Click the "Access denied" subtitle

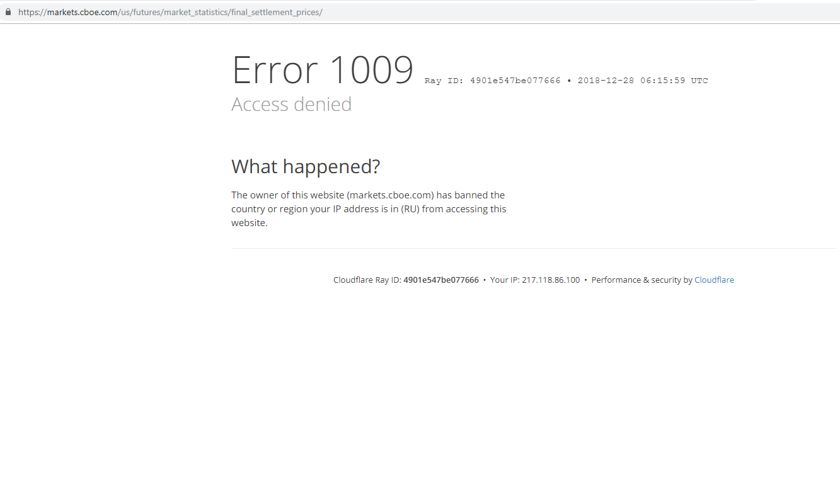291,104
